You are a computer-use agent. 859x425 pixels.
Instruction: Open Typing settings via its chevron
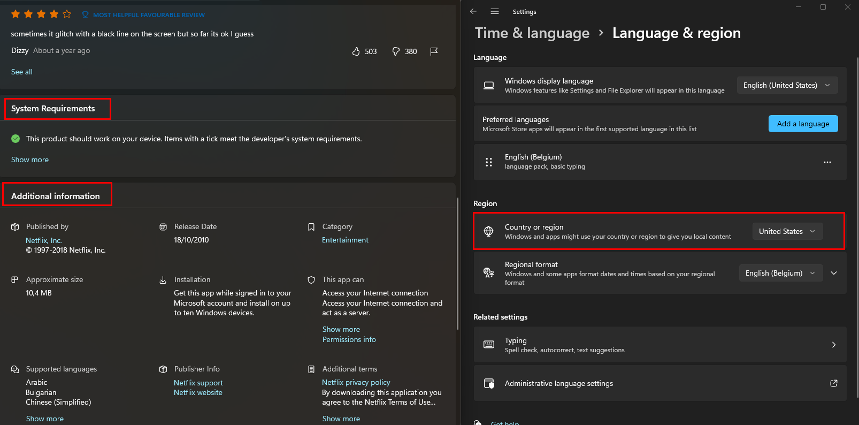pyautogui.click(x=834, y=345)
